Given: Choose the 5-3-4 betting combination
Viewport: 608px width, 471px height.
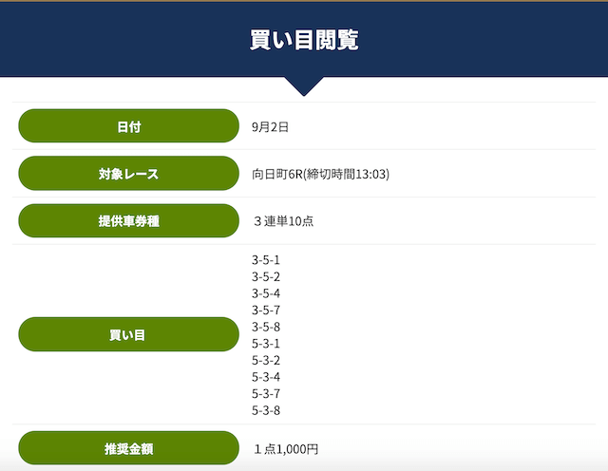Looking at the screenshot, I should [266, 377].
